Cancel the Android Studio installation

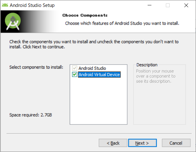pyautogui.click(x=176, y=143)
